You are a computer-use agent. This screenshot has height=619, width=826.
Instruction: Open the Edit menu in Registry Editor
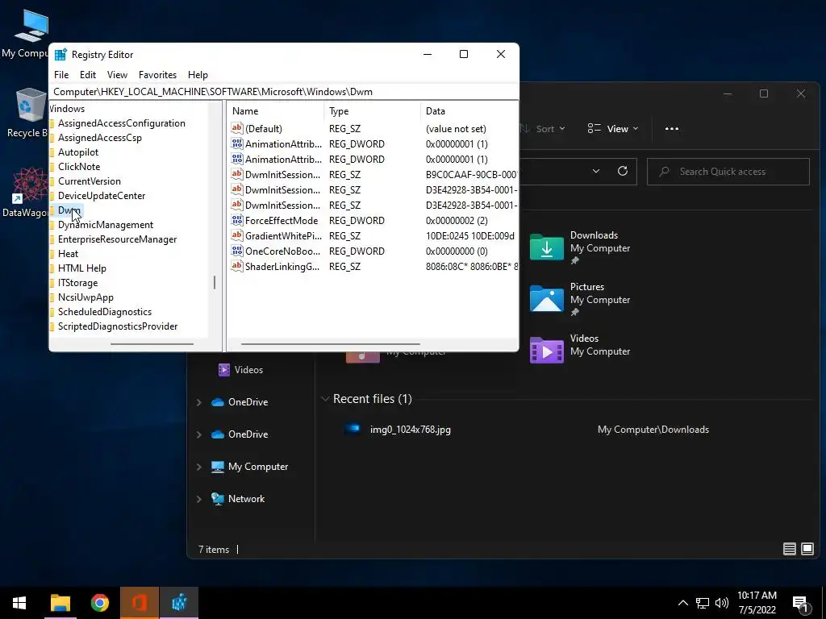(87, 75)
